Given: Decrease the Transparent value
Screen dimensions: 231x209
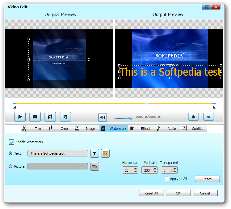Looking at the screenshot, I should [x=175, y=172].
